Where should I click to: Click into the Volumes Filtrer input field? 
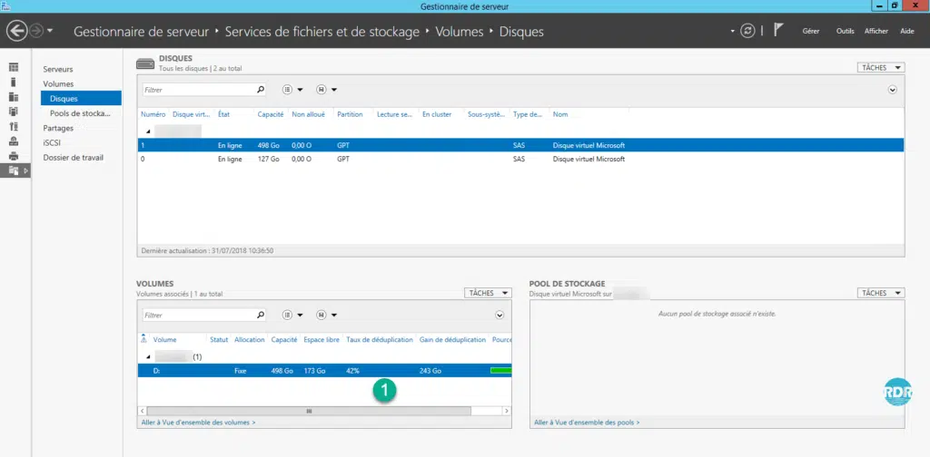click(x=198, y=315)
